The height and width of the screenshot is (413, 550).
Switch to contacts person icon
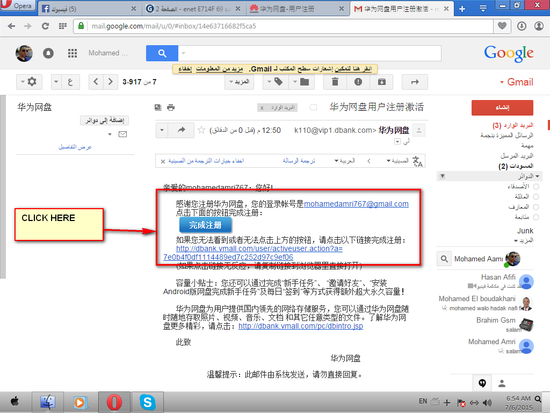502,383
